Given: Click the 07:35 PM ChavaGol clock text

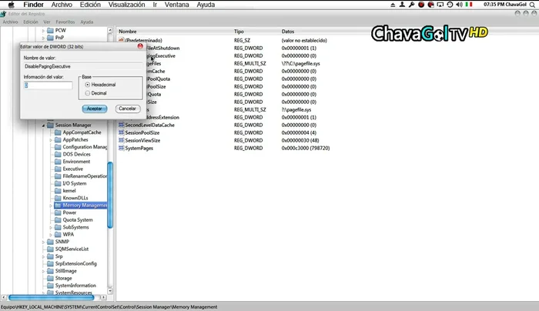Looking at the screenshot, I should 505,5.
